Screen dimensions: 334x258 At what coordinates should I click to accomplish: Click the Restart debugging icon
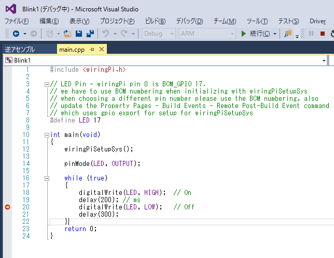click(332, 34)
